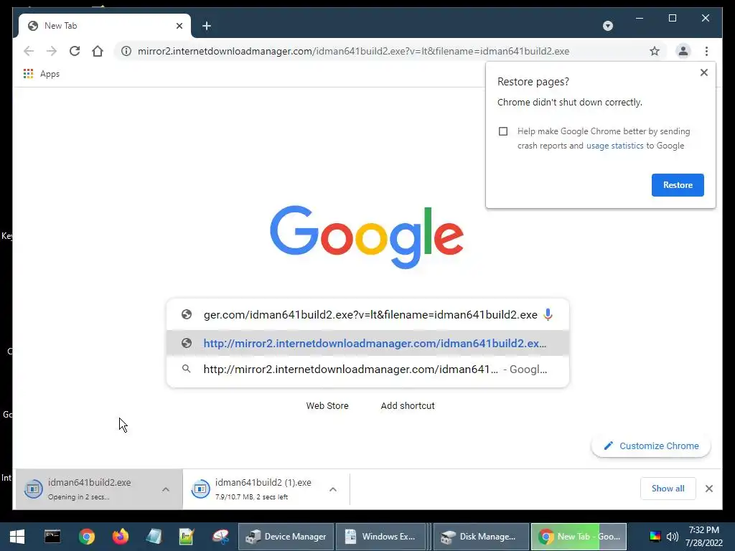
Task: Click the forward navigation arrow
Action: [x=52, y=51]
